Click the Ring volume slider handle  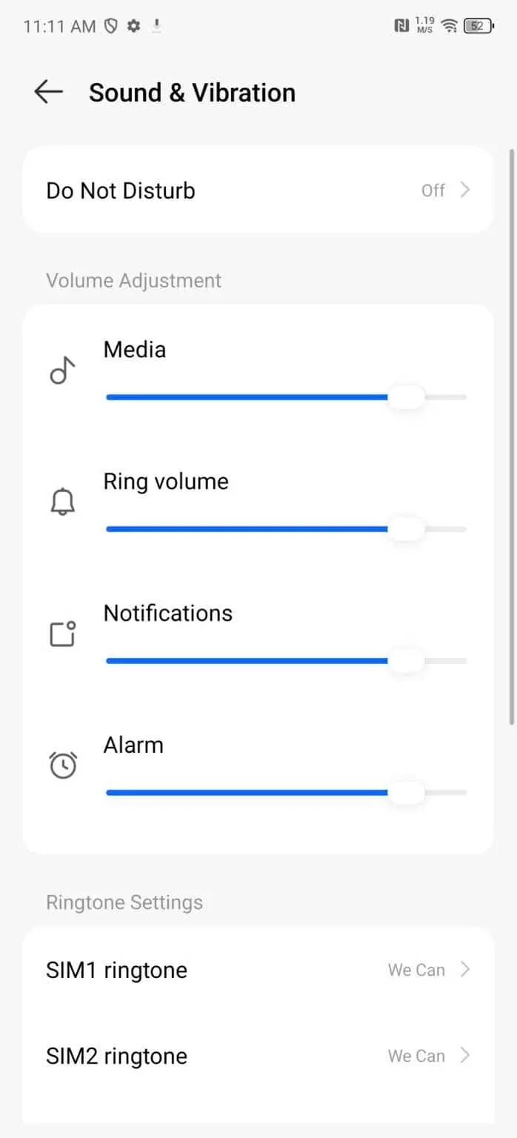pyautogui.click(x=406, y=529)
